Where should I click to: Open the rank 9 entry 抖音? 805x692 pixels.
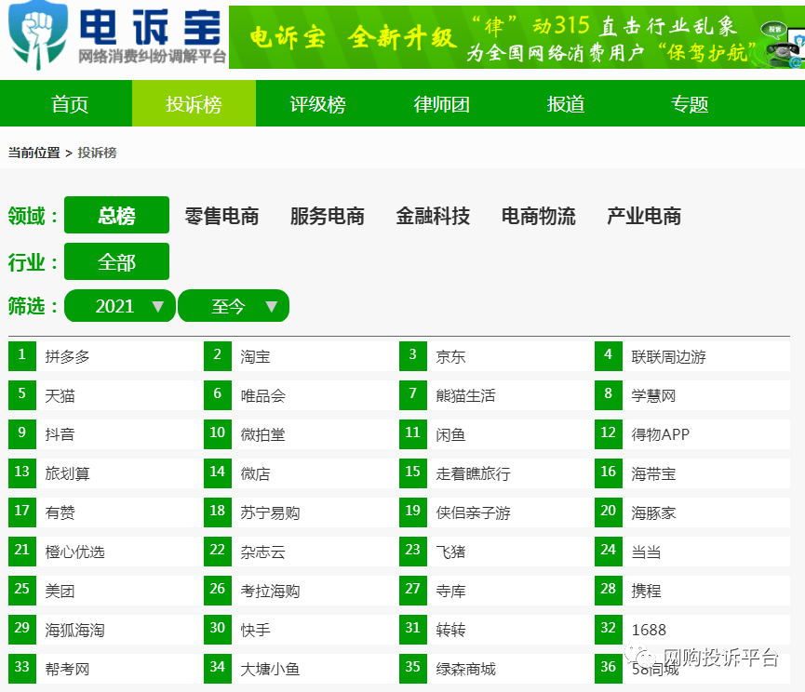coord(60,434)
